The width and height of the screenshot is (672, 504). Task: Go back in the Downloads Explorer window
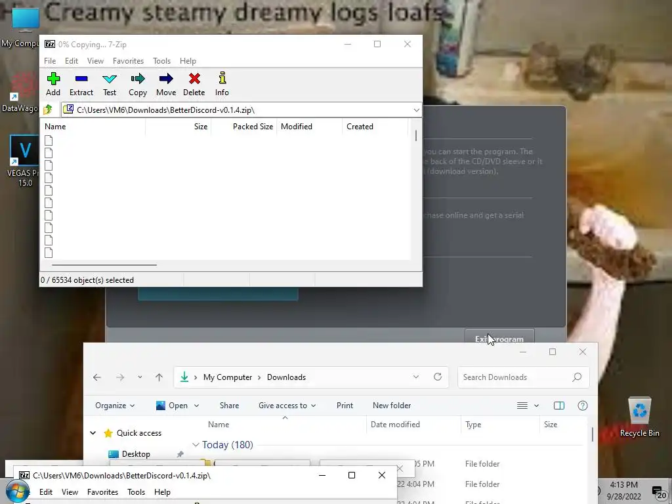[97, 377]
